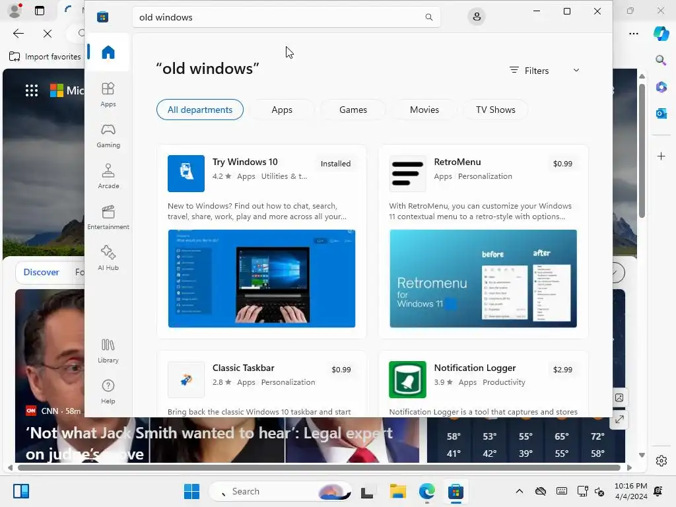Click the Edge horizontal scrollbar
This screenshot has height=507, width=676.
click(319, 468)
